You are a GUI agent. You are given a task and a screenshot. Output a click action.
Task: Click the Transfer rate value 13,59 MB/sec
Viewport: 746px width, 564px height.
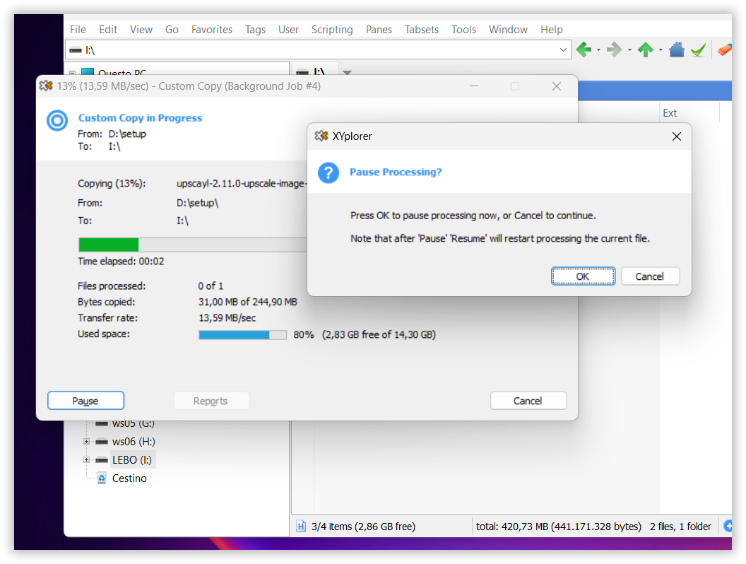point(227,318)
